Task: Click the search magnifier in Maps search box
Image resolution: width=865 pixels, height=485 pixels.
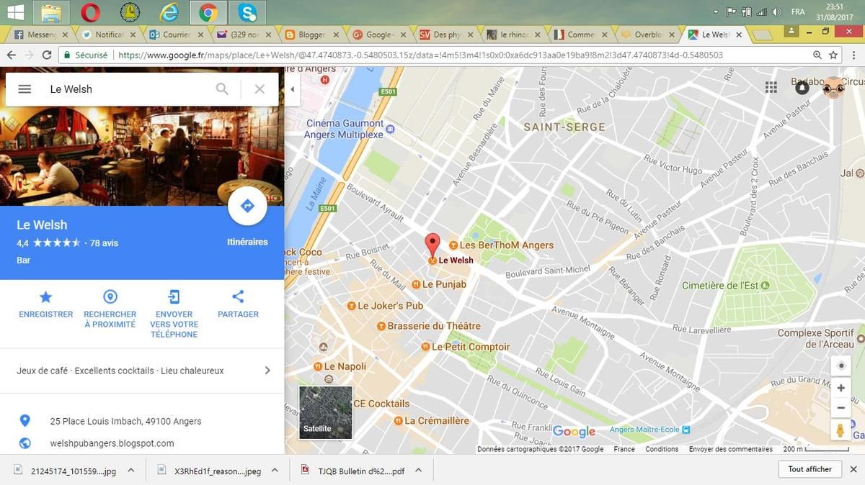Action: [x=222, y=89]
